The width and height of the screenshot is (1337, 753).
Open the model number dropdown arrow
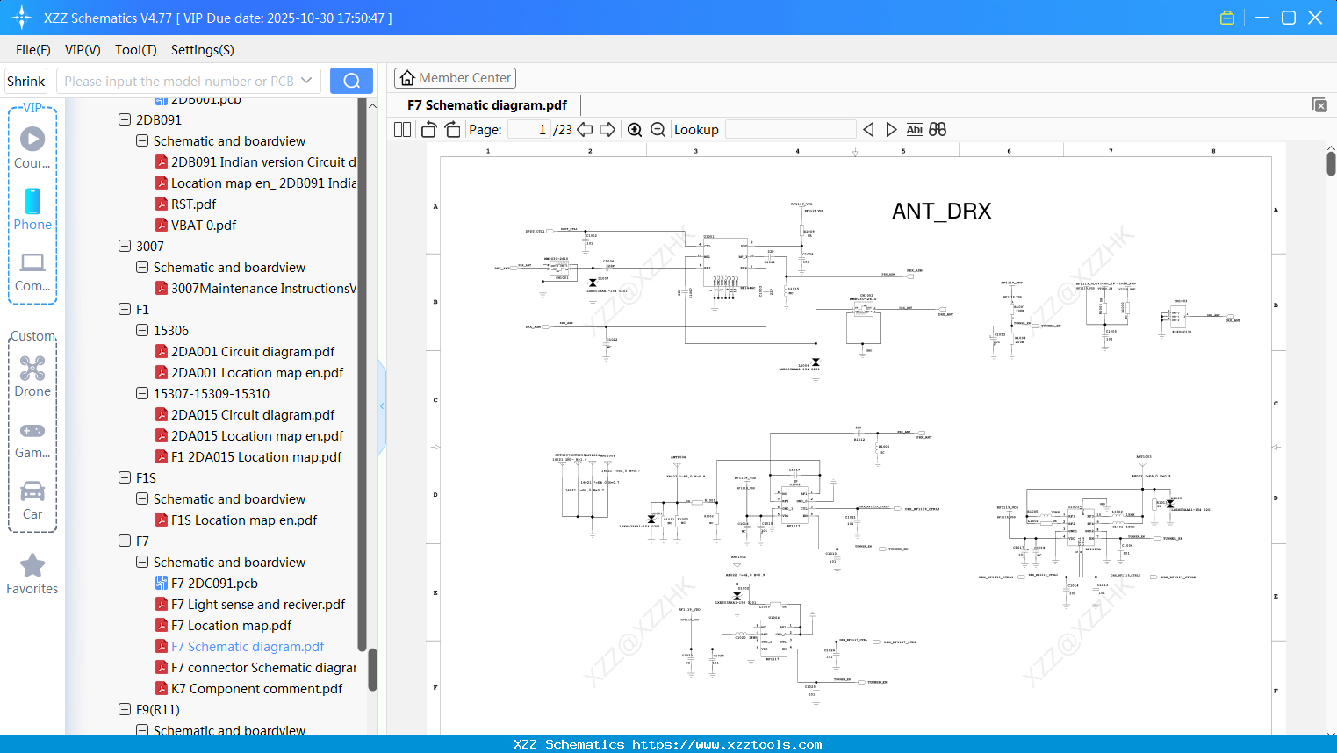pos(306,81)
